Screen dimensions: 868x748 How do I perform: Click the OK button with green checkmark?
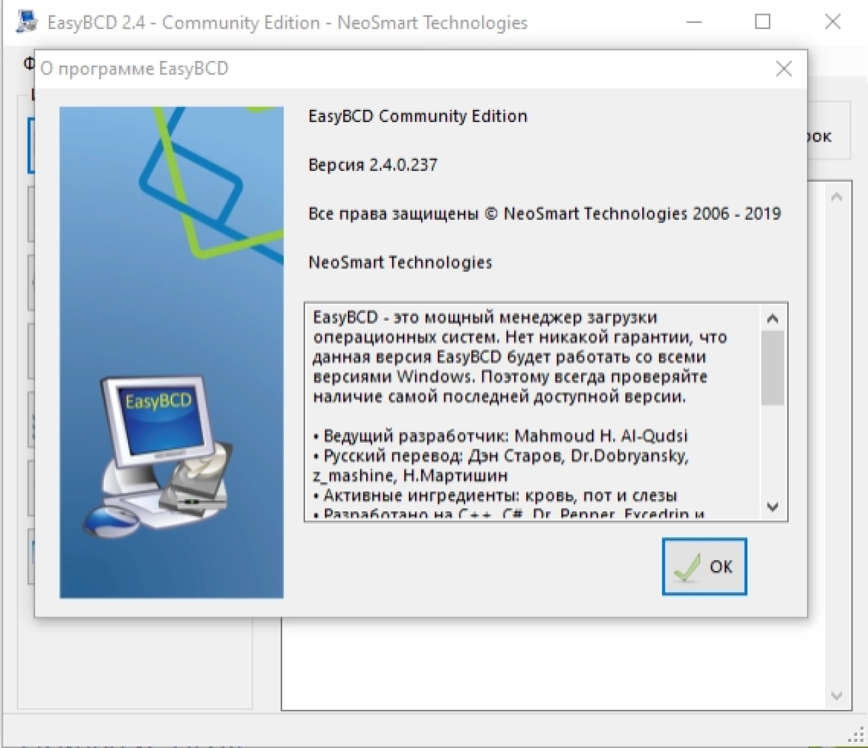point(704,566)
